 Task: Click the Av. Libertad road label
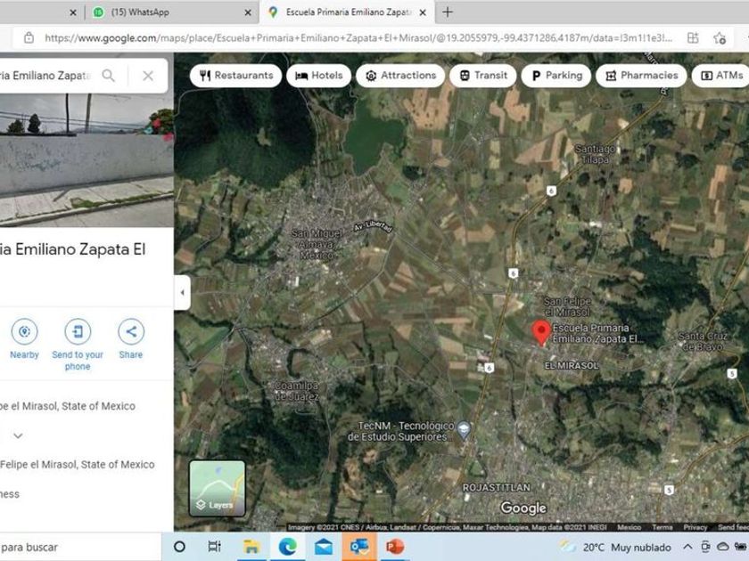[x=374, y=226]
